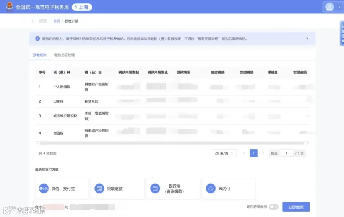This screenshot has width=344, height=217.
Task: Click the blue info icon in the notice banner
Action: pyautogui.click(x=37, y=39)
